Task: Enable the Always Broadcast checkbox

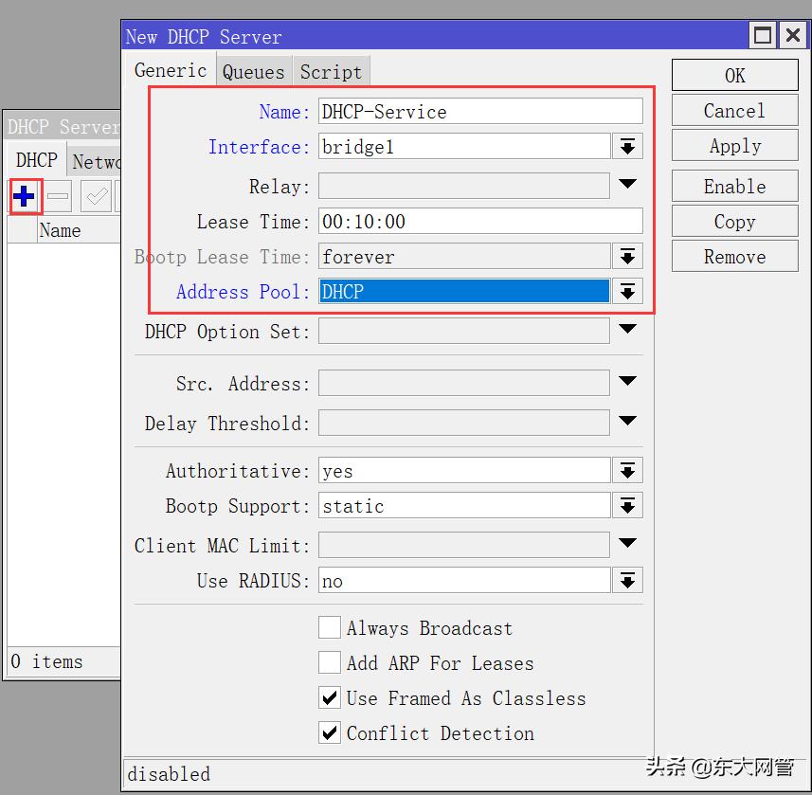Action: 329,627
